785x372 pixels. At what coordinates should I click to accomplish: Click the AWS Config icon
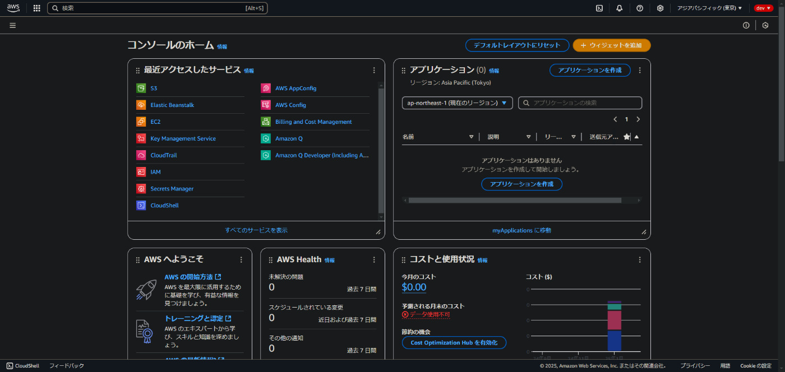point(266,105)
